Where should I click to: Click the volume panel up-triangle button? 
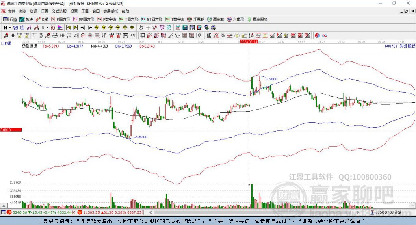point(4,206)
